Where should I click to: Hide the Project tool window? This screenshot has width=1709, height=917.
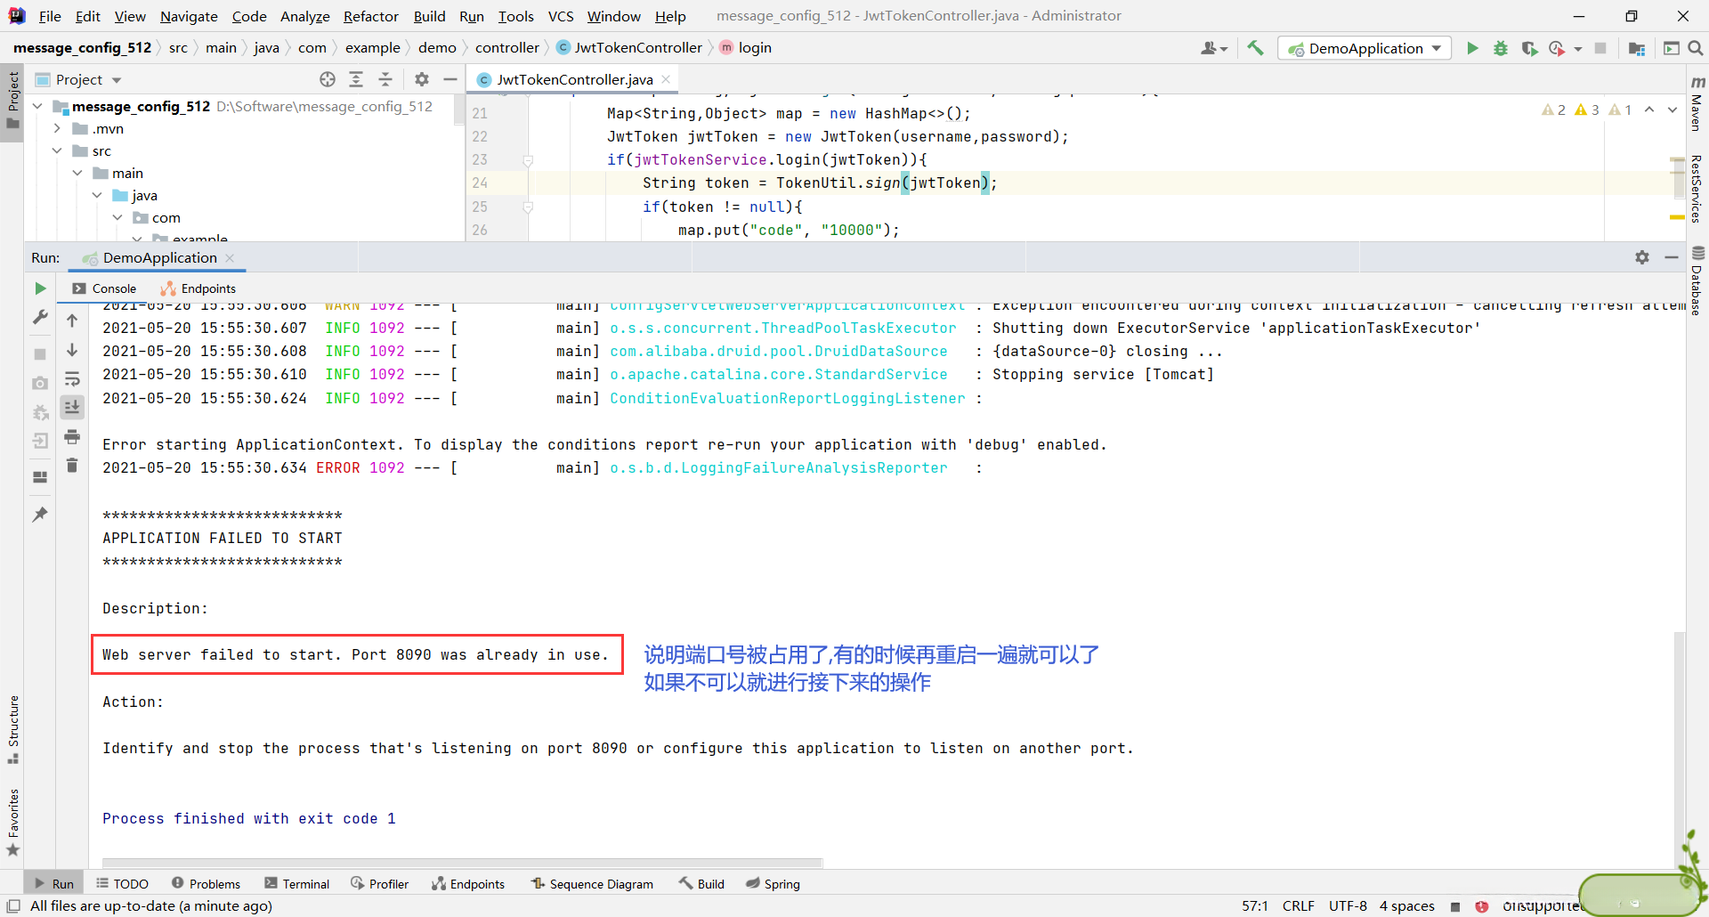coord(450,79)
